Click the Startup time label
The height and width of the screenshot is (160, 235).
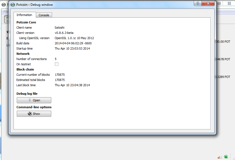[x=25, y=48]
